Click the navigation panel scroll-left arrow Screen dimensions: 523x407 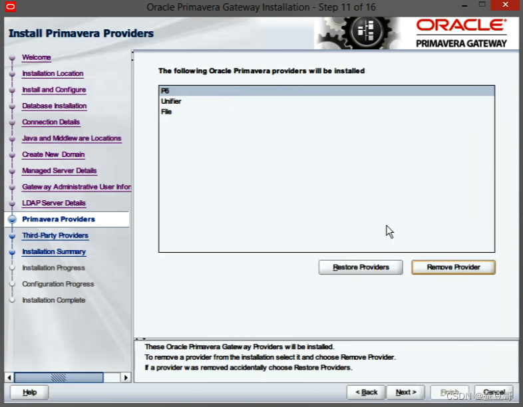pos(9,378)
